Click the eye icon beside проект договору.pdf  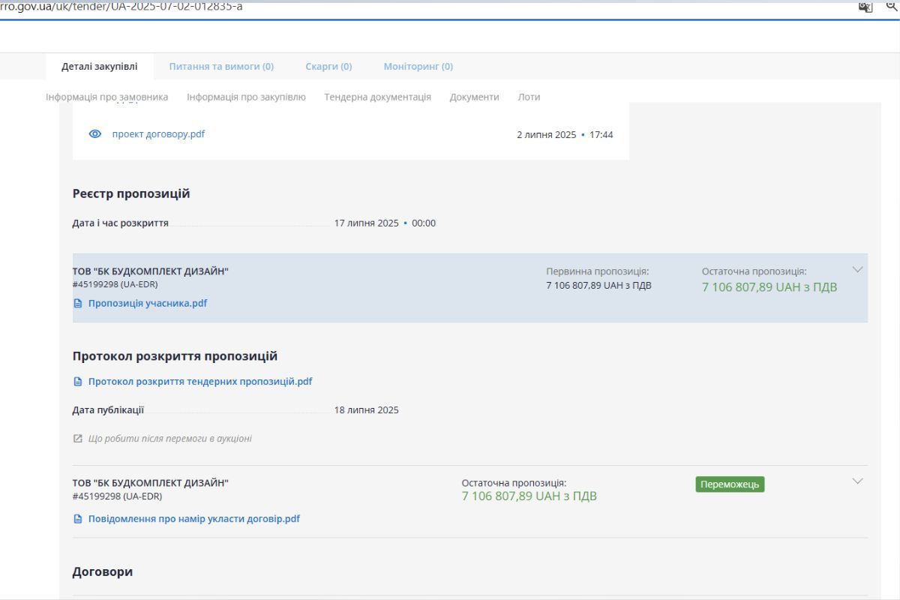[95, 134]
